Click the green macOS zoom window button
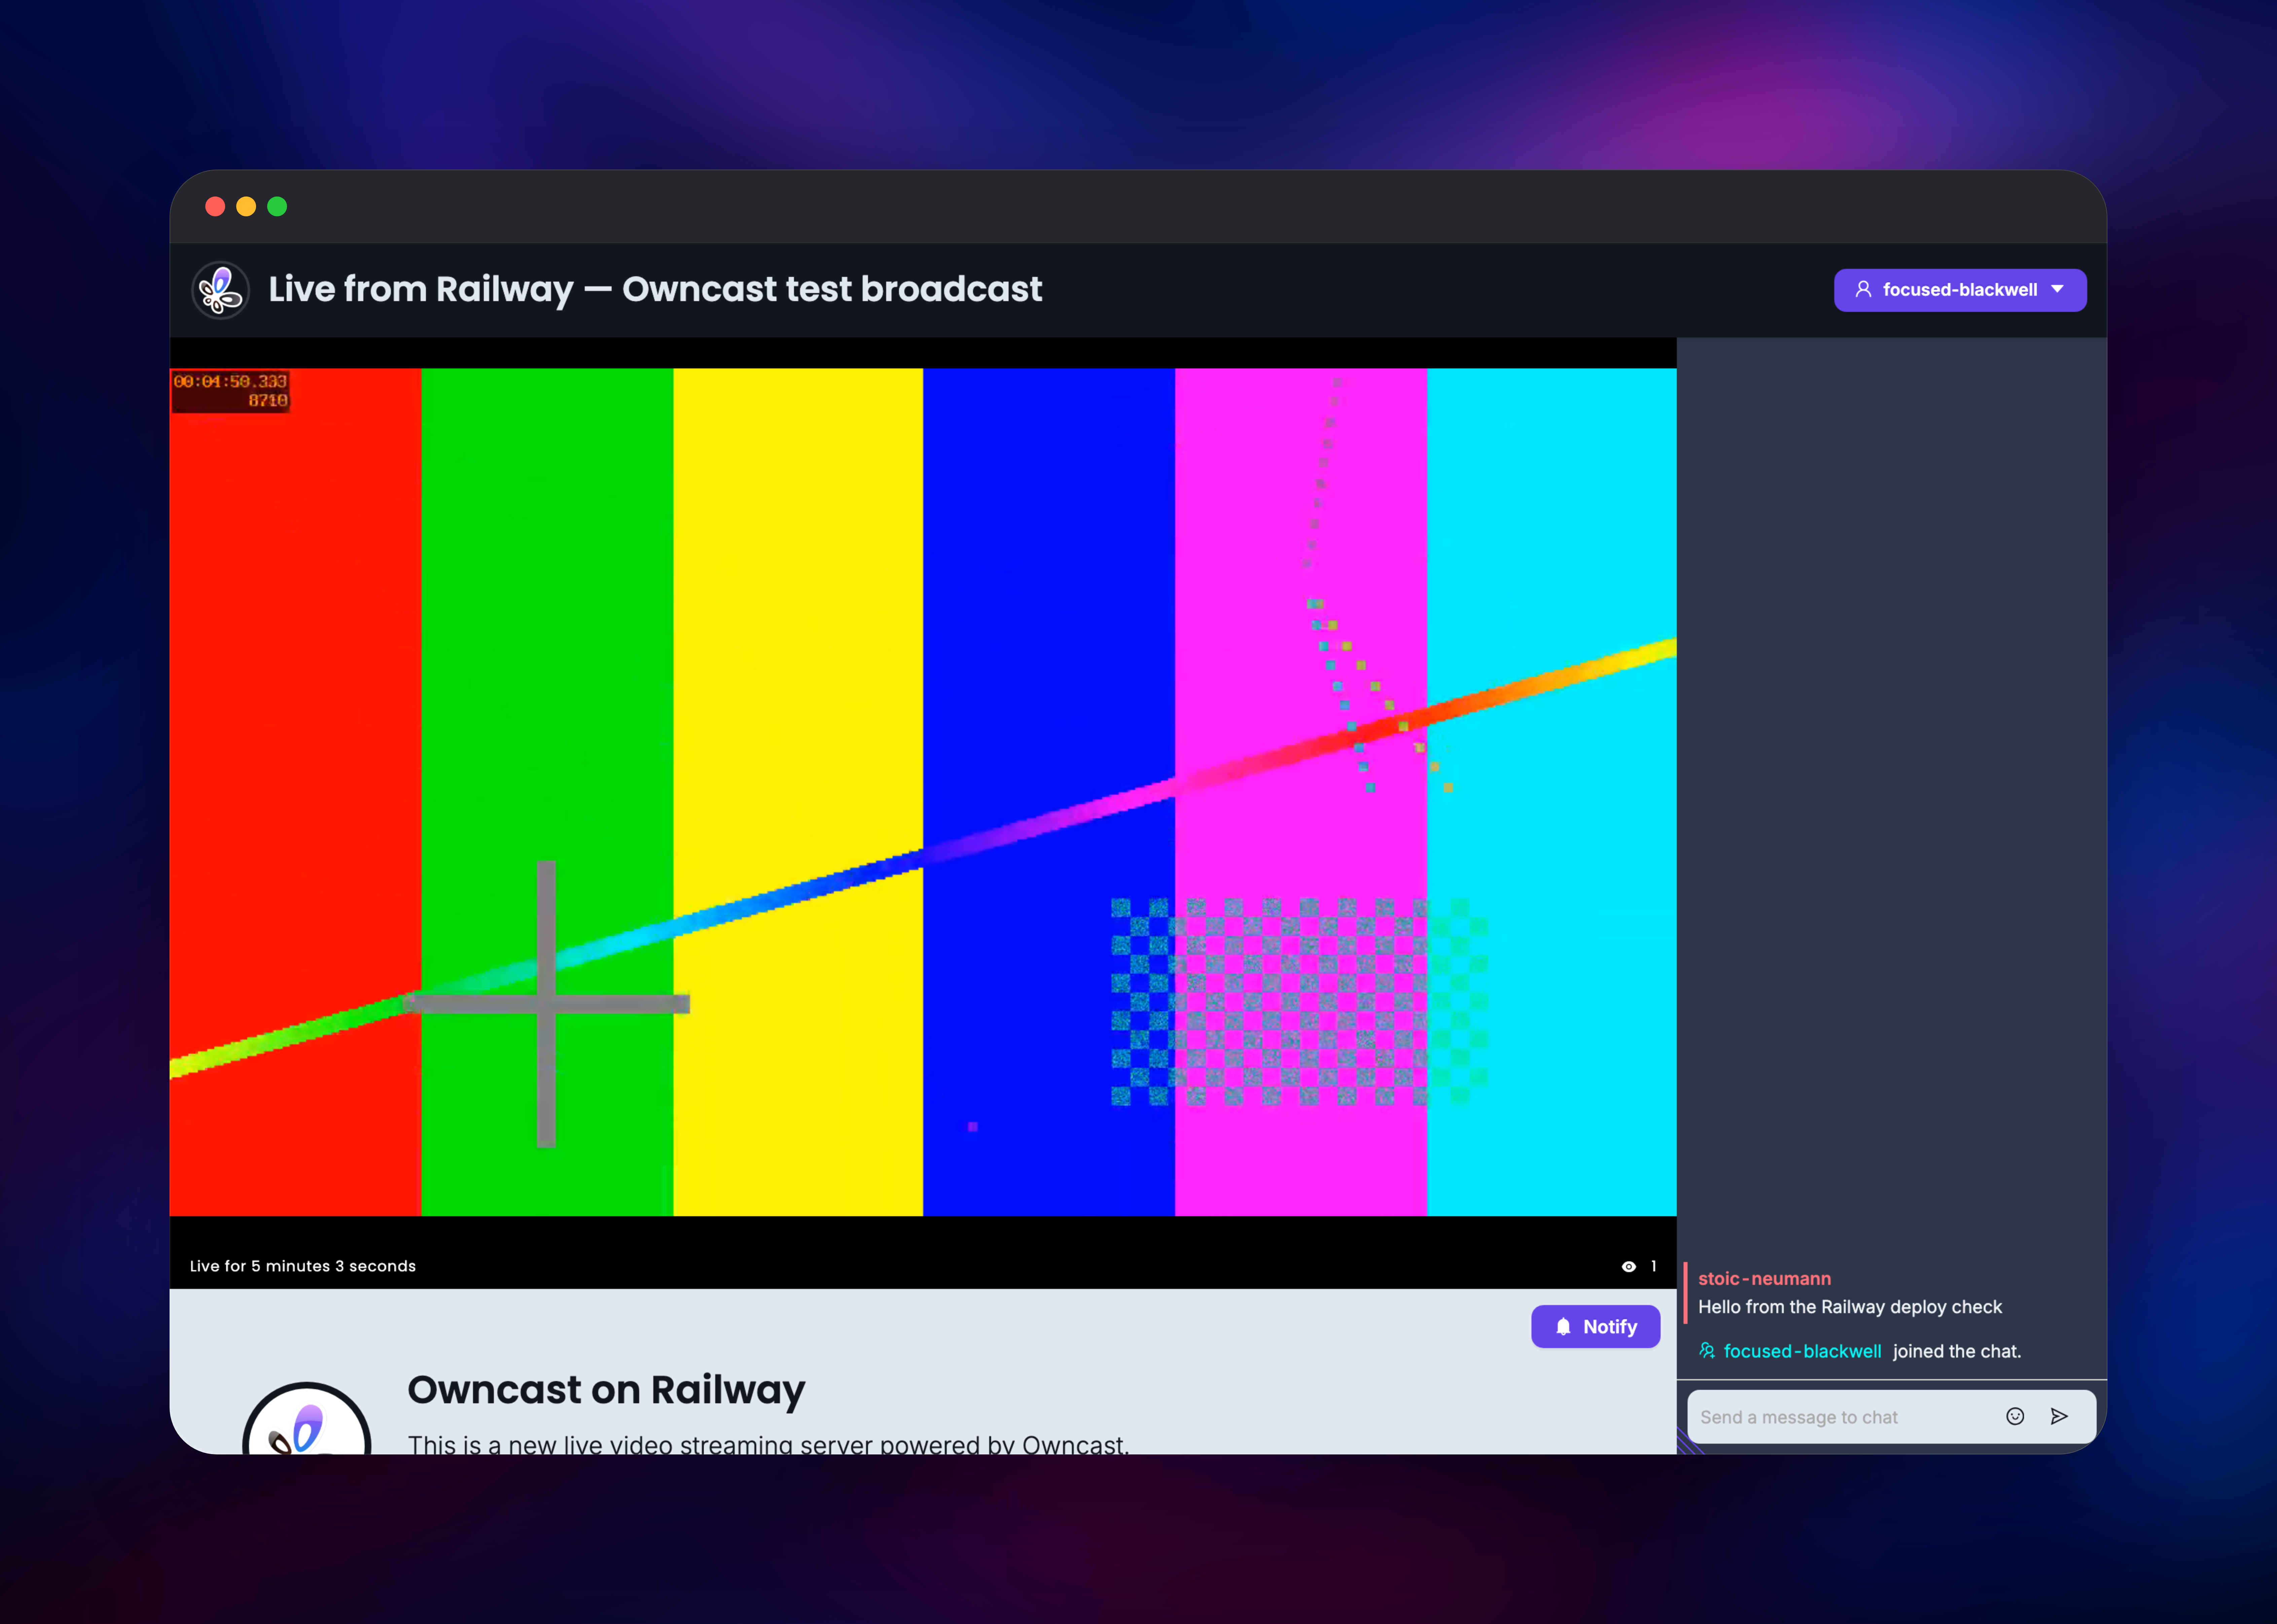Image resolution: width=2277 pixels, height=1624 pixels. (277, 206)
